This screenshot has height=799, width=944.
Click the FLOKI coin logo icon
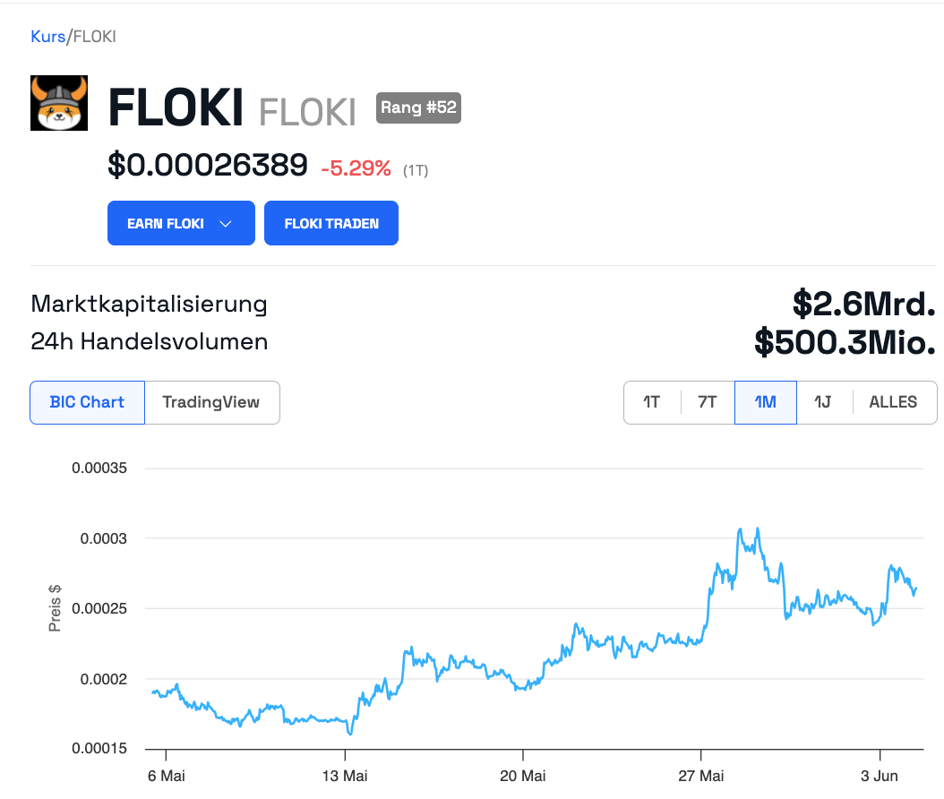(x=59, y=103)
